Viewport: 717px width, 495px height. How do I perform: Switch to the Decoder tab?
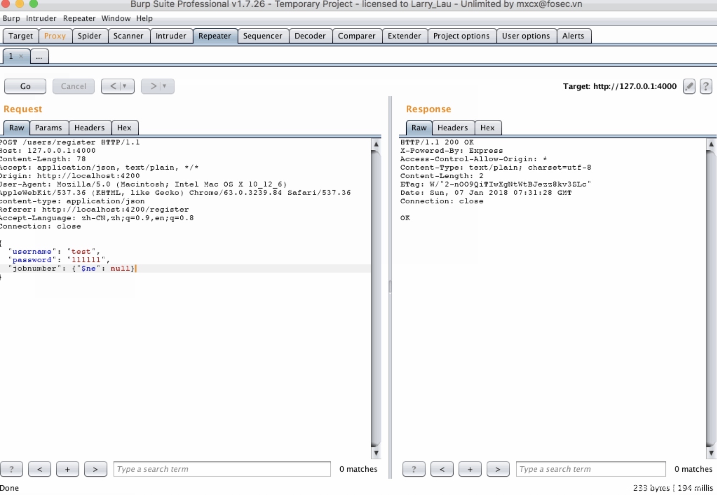(310, 36)
